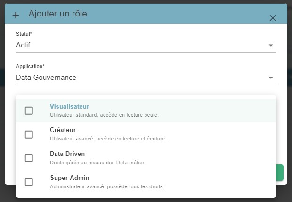
Task: Select the Super-Admin option label
Action: (70, 178)
